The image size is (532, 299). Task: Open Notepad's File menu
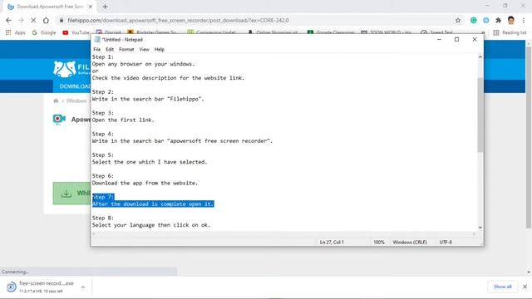pyautogui.click(x=96, y=49)
